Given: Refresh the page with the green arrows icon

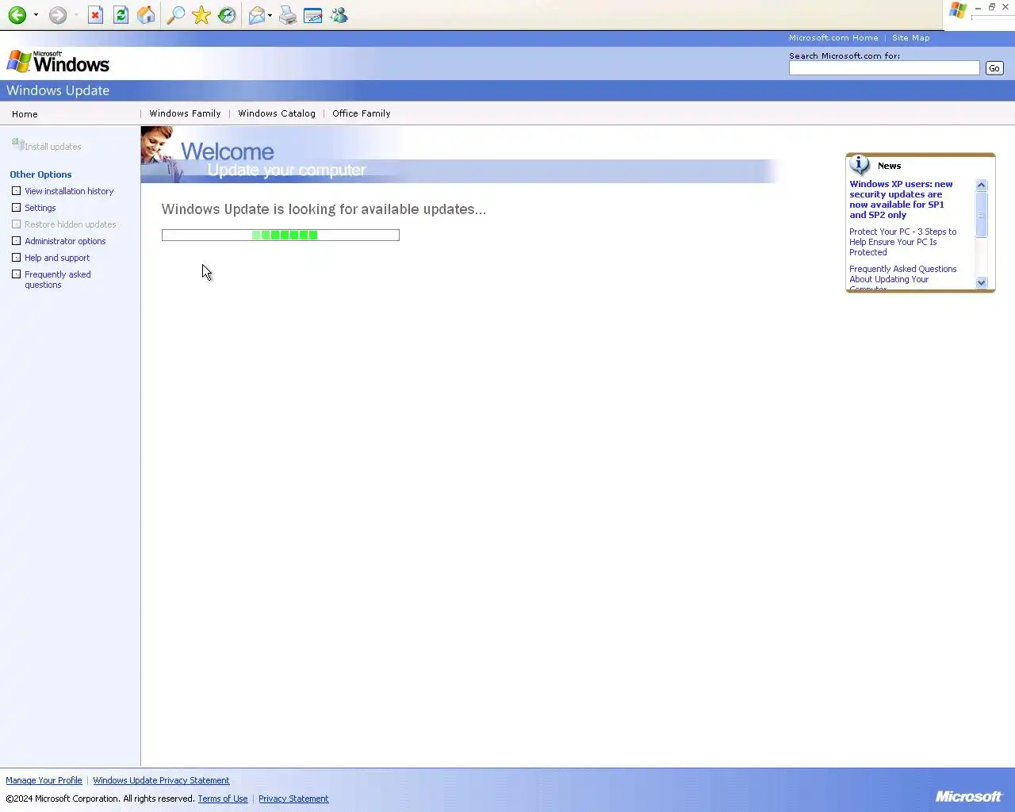Looking at the screenshot, I should coord(121,15).
